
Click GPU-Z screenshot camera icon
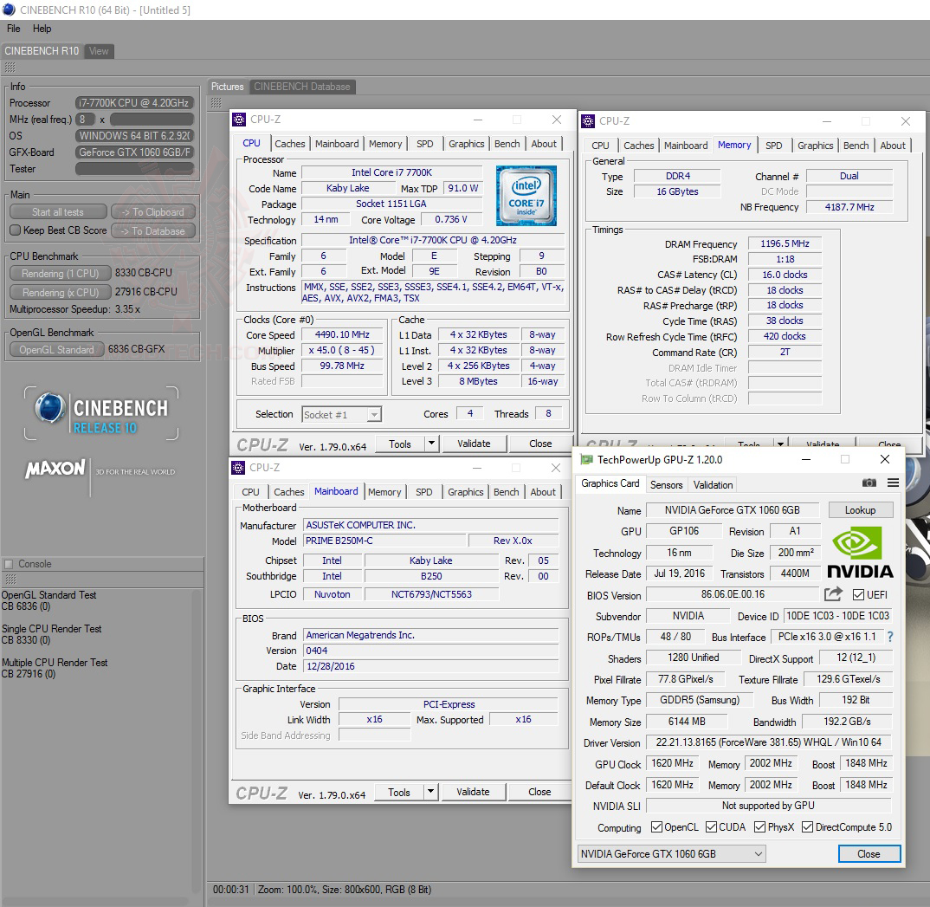point(869,483)
